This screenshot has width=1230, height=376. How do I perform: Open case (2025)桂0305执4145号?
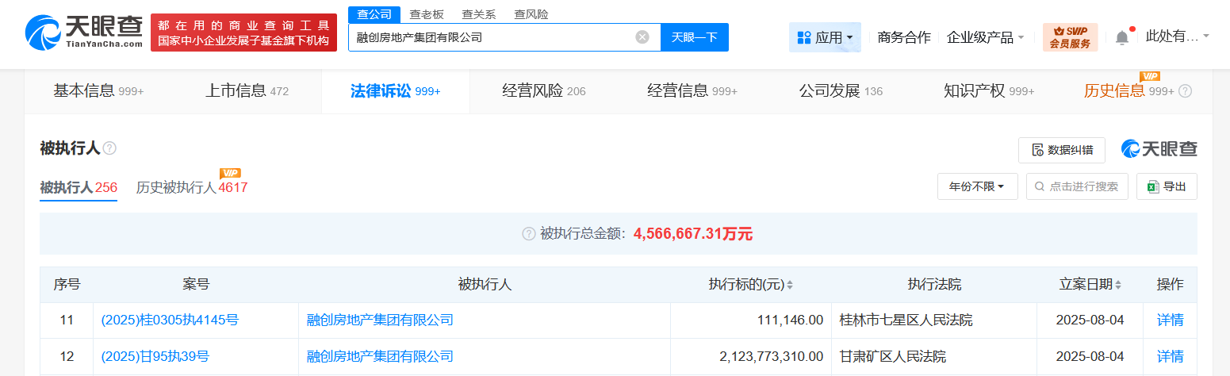point(170,320)
